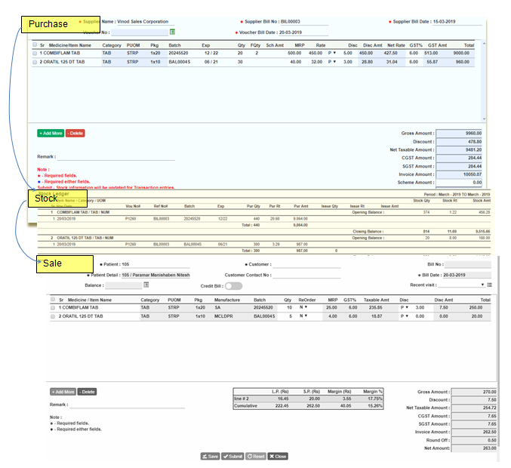This screenshot has height=468, width=511.
Task: Click Taxable Amt column header in Sale table
Action: (377, 300)
